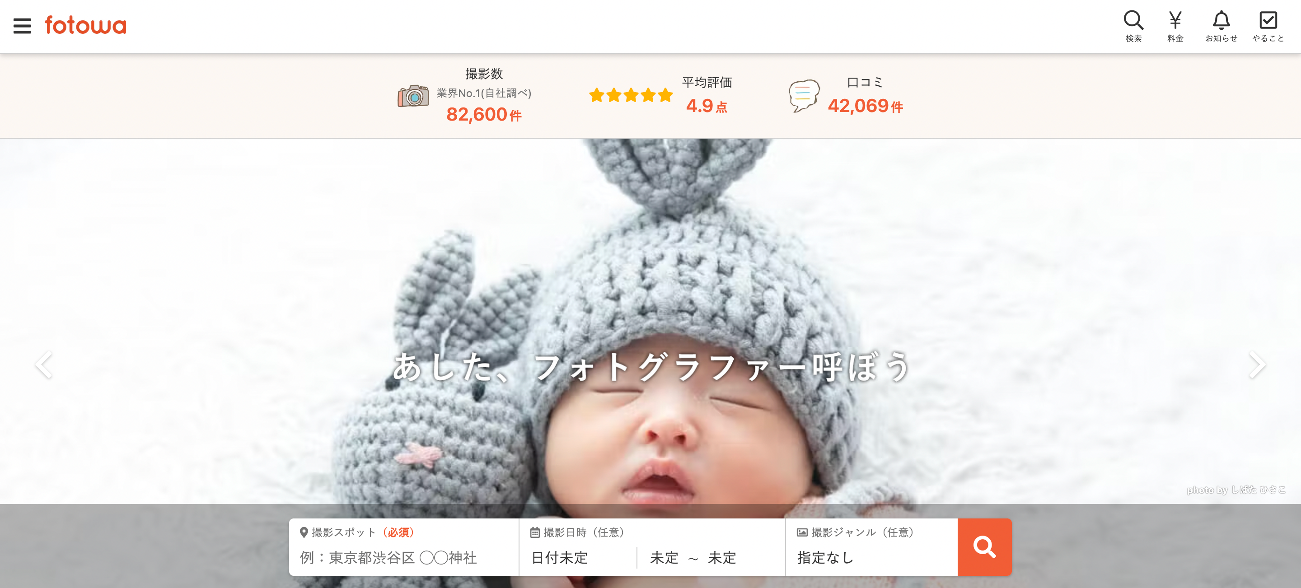Click the 82,600件 shooting count
The image size is (1301, 588).
(x=484, y=115)
